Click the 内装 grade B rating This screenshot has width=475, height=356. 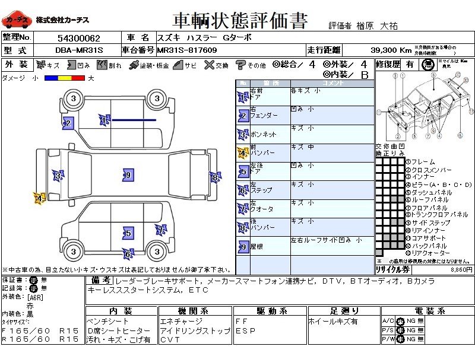(365, 75)
